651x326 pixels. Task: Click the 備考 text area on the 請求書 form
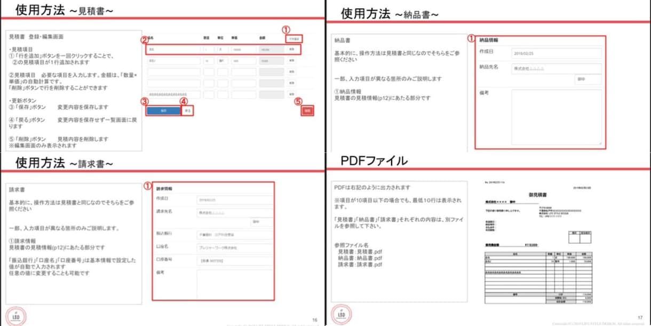(235, 284)
